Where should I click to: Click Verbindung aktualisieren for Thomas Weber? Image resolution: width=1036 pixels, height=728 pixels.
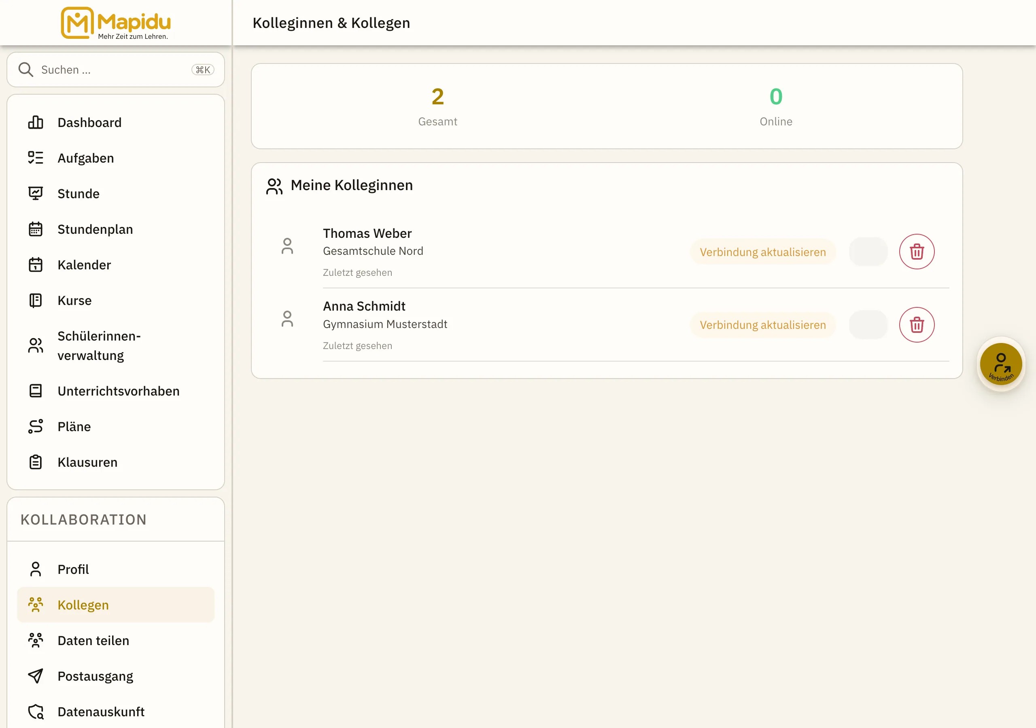762,252
